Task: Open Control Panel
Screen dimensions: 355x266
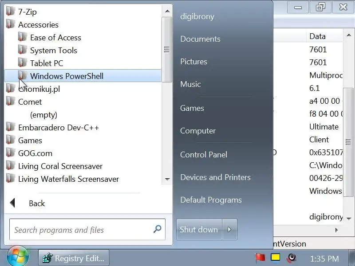Action: click(204, 155)
